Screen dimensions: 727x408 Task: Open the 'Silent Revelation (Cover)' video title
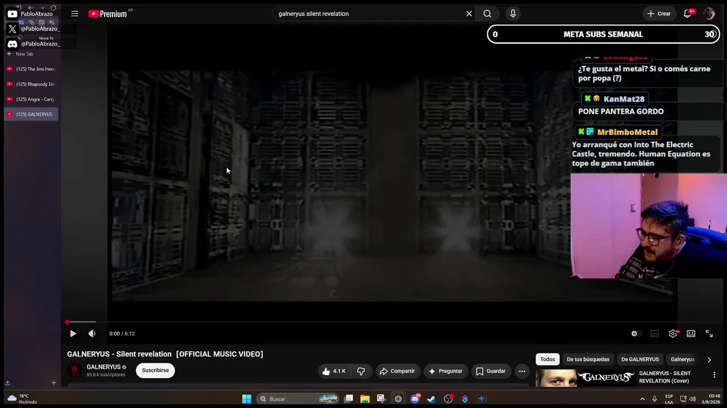point(665,377)
